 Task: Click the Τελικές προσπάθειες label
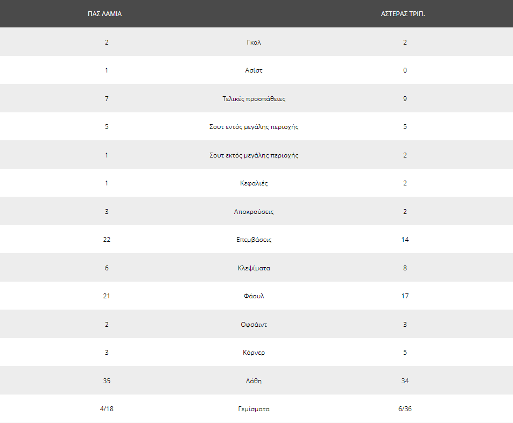pos(254,99)
